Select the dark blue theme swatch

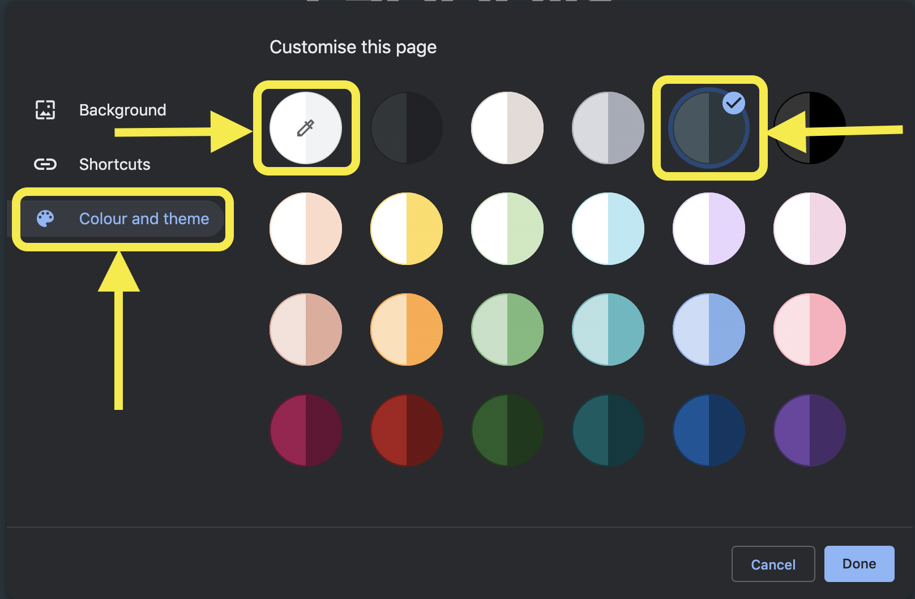click(708, 430)
